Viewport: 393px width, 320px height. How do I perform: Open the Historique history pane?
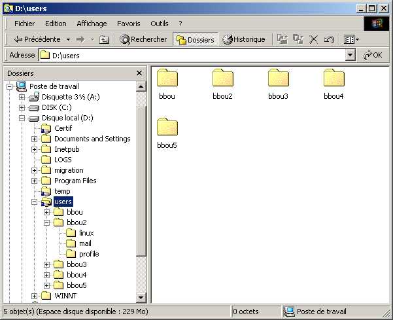tap(244, 39)
